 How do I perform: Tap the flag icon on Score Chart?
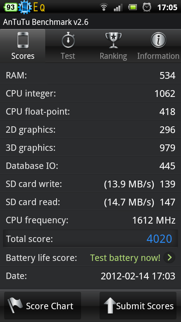point(15,305)
